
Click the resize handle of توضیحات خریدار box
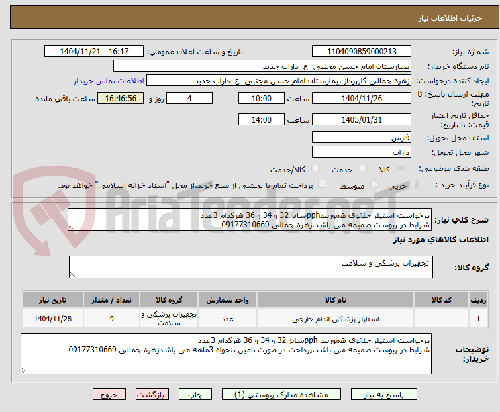pos(24,370)
